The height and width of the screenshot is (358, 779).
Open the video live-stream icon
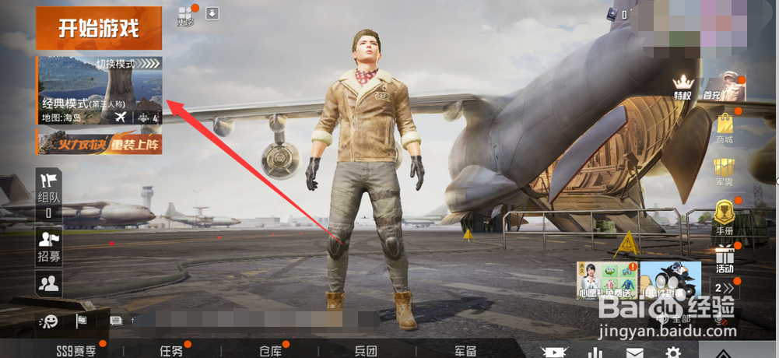tap(553, 352)
